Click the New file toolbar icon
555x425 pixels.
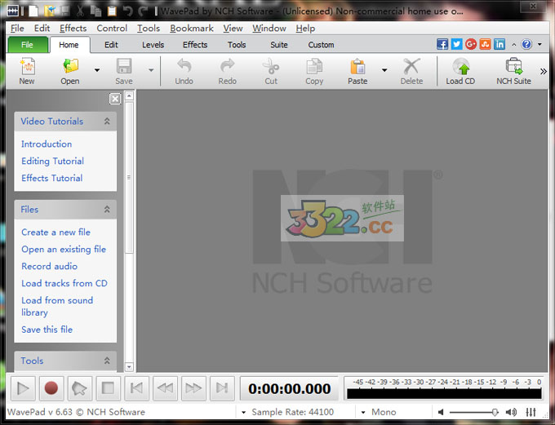click(27, 70)
